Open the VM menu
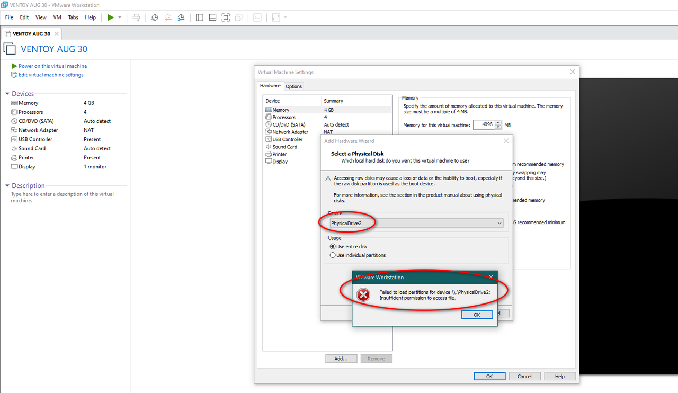678x393 pixels. (x=57, y=17)
